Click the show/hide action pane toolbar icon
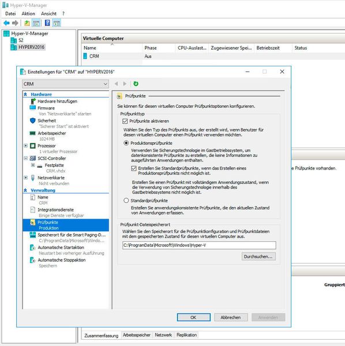The image size is (345, 346). pyautogui.click(x=57, y=23)
